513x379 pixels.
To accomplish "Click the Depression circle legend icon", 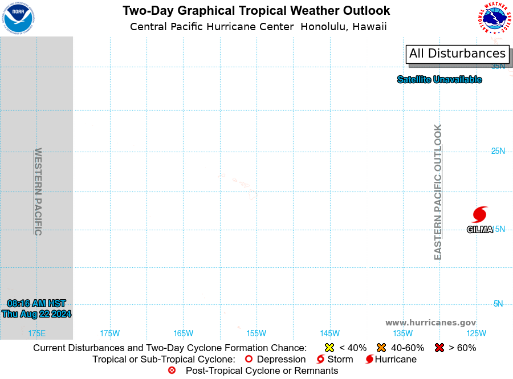I will (249, 359).
